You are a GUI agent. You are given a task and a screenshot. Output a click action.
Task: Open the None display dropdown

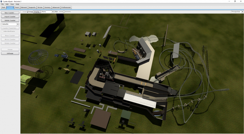coord(48,12)
